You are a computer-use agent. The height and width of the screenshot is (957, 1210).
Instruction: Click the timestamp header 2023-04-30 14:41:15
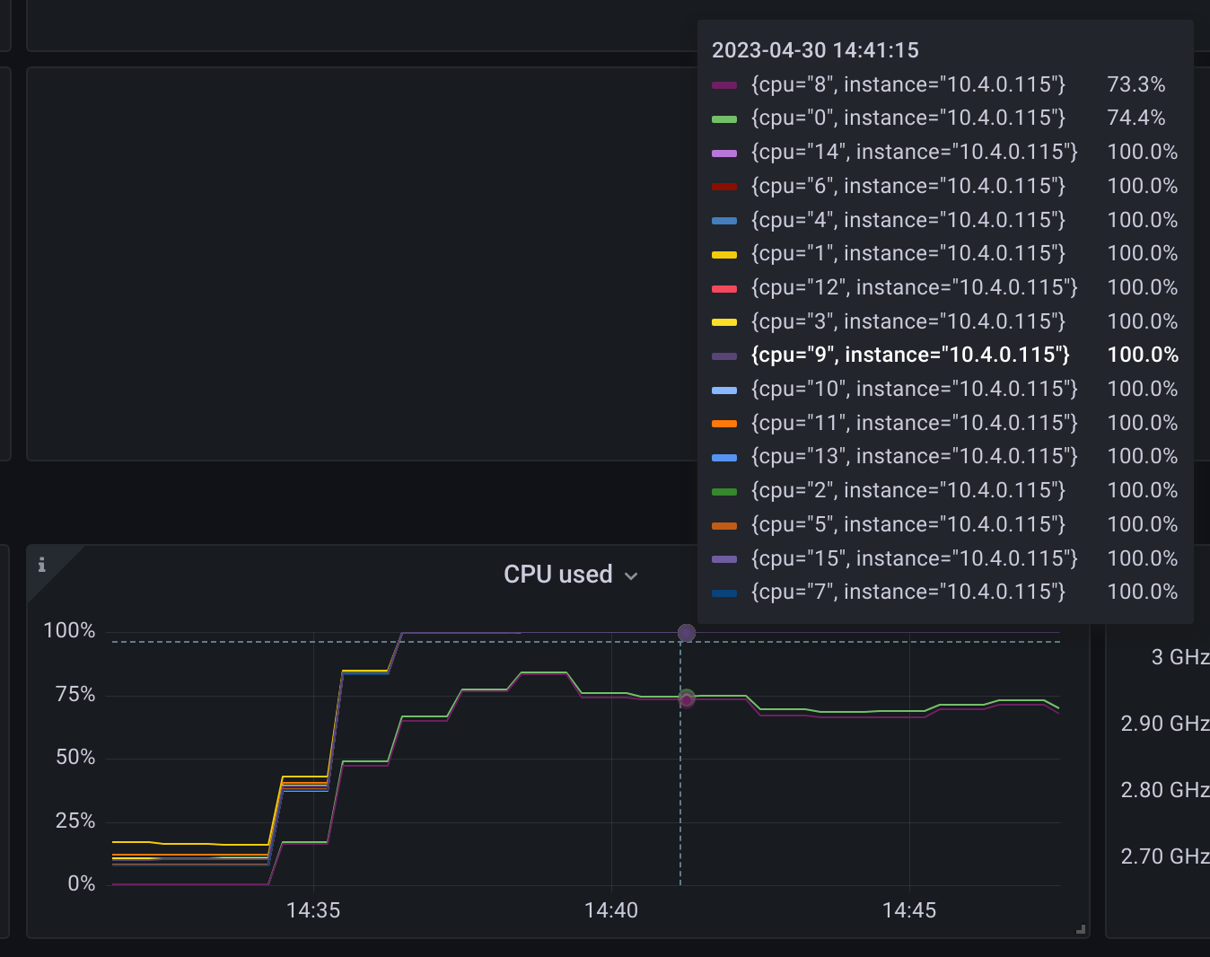pyautogui.click(x=815, y=50)
